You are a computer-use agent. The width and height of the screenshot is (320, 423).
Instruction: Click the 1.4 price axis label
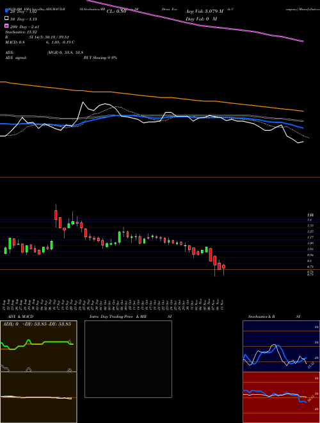pos(310,220)
